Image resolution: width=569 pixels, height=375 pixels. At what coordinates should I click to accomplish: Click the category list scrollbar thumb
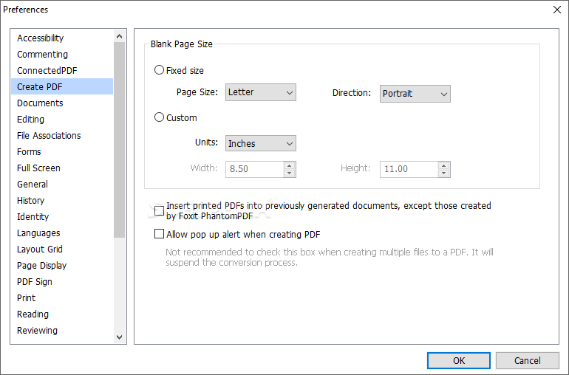[x=120, y=140]
